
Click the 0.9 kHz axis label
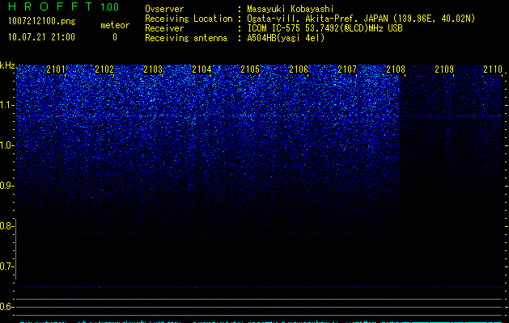pyautogui.click(x=6, y=186)
